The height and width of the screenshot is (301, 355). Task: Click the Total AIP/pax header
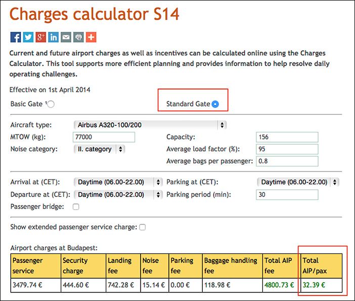pyautogui.click(x=322, y=266)
